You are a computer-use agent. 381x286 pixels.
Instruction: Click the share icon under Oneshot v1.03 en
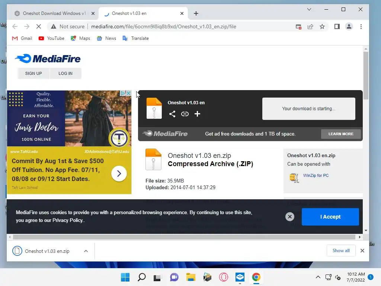click(172, 114)
